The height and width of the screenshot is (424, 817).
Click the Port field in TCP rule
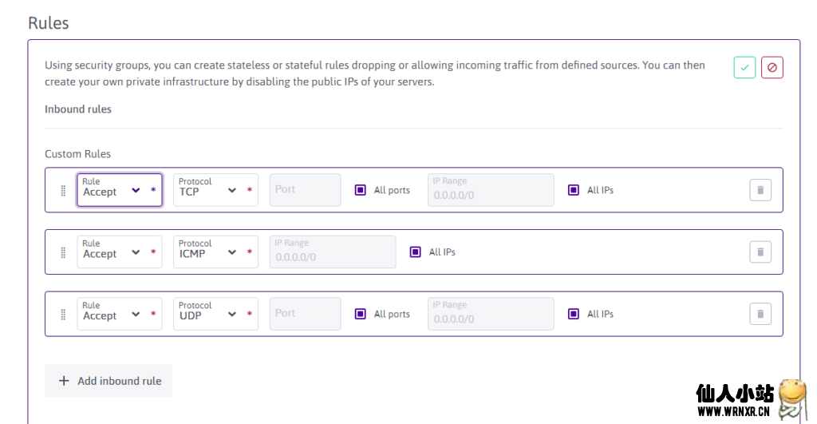[305, 190]
